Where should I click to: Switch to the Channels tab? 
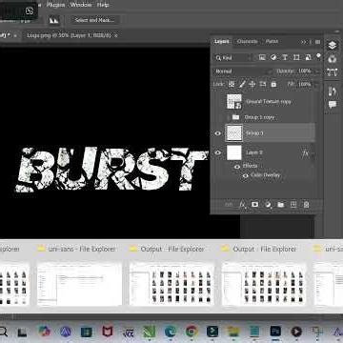point(247,42)
